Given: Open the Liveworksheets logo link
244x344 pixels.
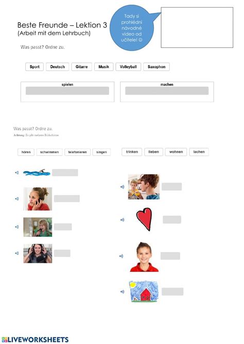Looking at the screenshot, I should [x=35, y=339].
